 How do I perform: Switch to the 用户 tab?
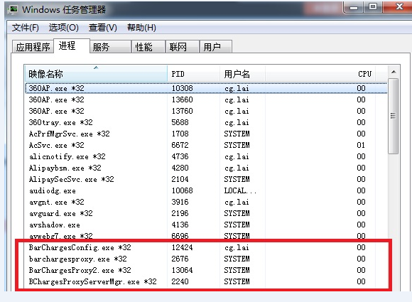(215, 47)
